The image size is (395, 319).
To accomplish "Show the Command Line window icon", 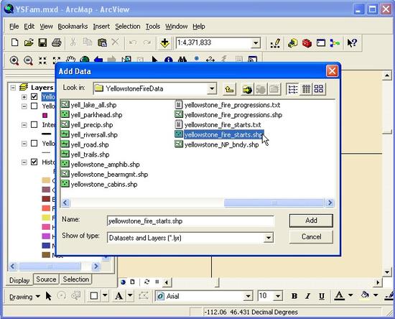I will (321, 43).
